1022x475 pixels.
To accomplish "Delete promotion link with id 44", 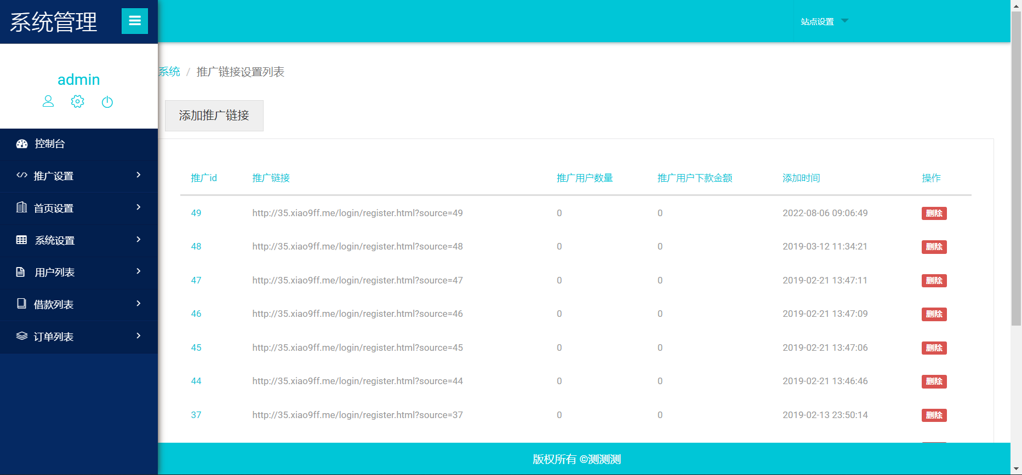I will coord(934,381).
